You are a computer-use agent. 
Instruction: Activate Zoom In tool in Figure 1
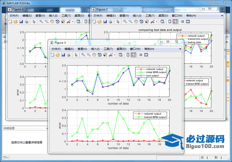point(41,22)
